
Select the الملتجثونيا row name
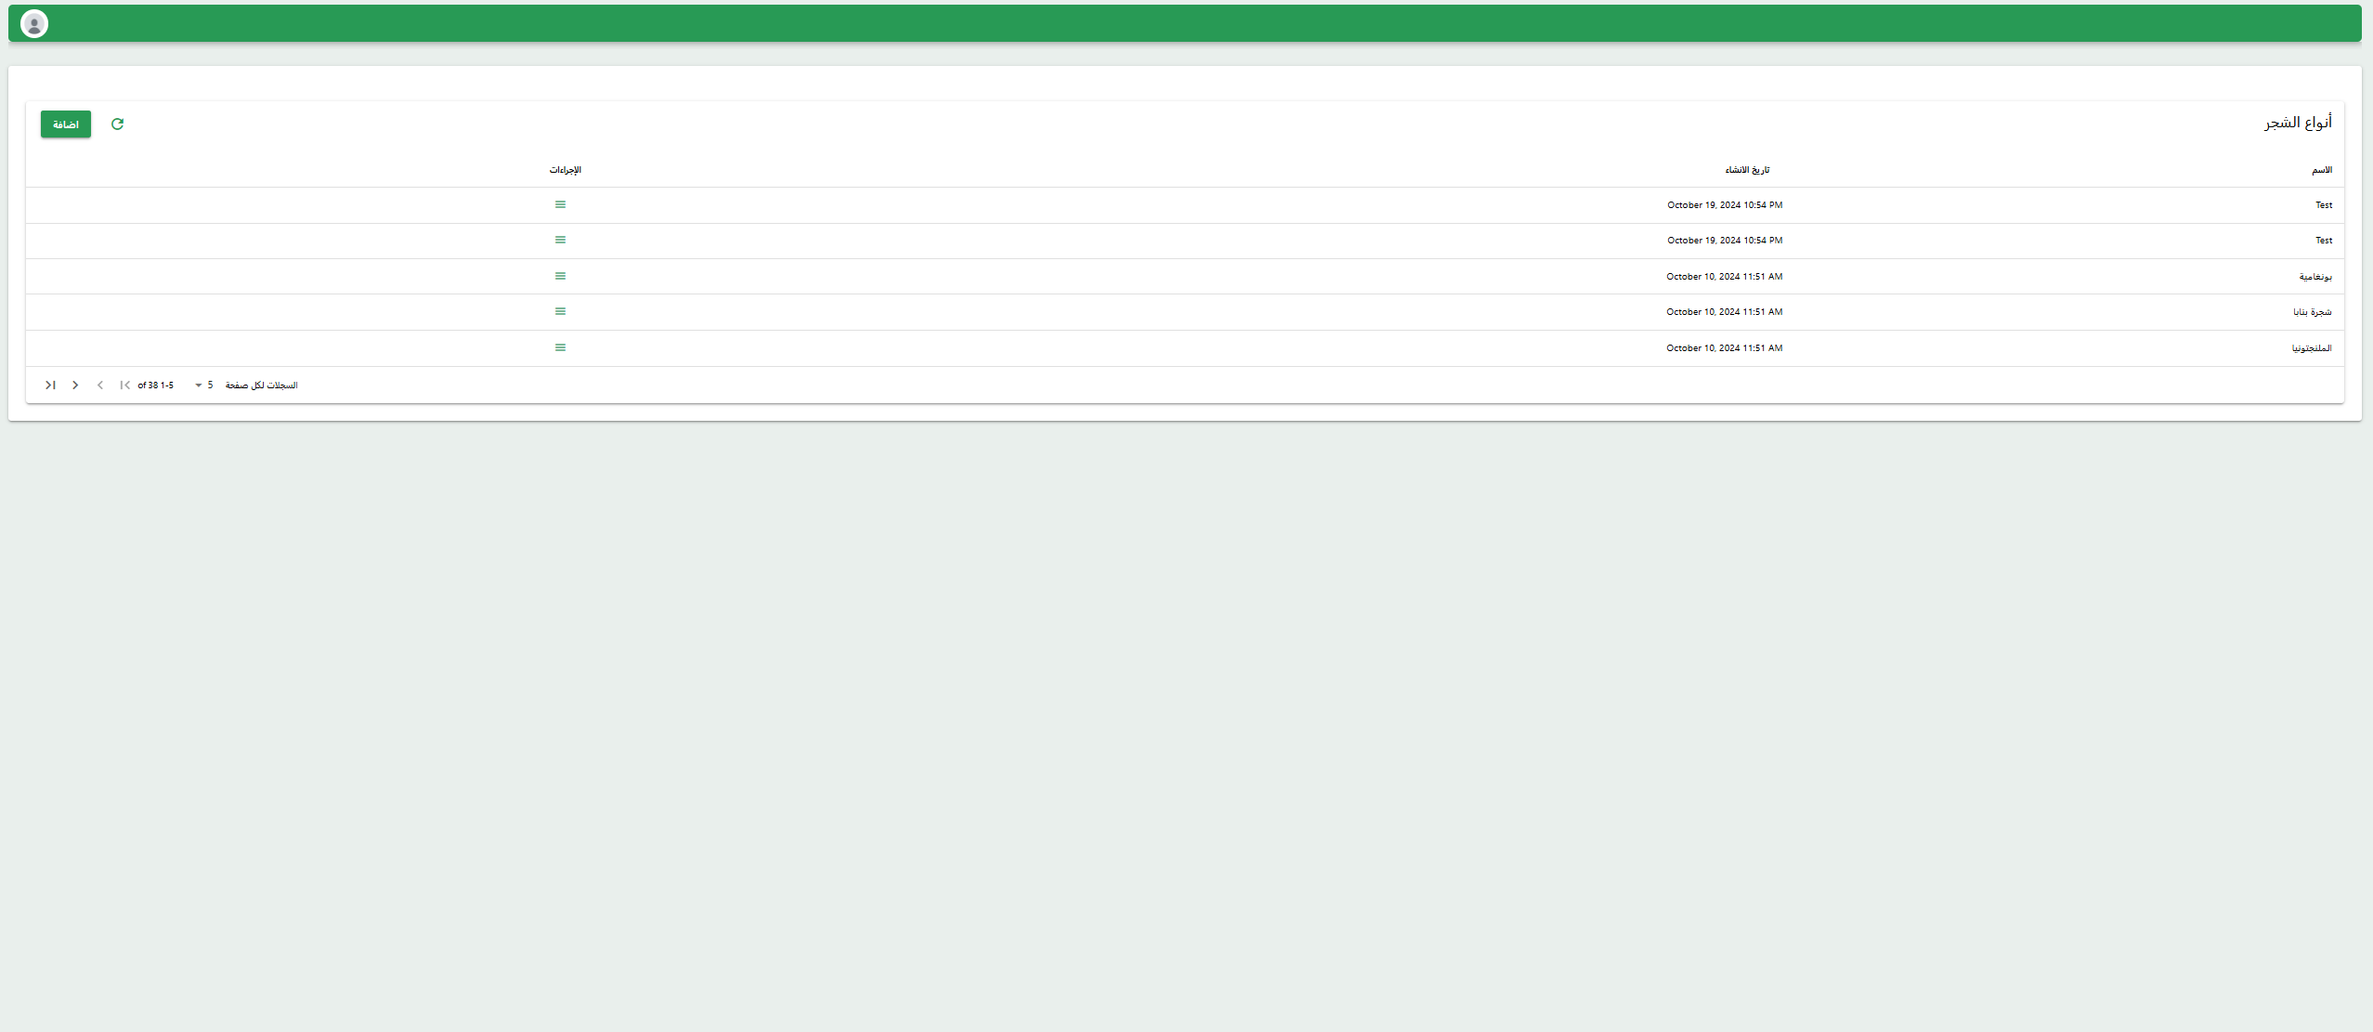click(x=2311, y=348)
